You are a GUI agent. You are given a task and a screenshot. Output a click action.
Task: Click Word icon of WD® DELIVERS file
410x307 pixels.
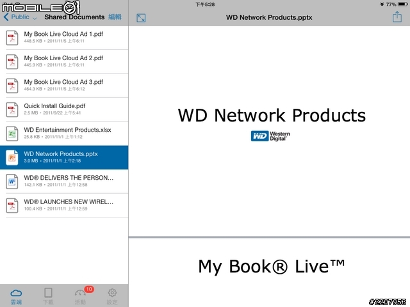[x=12, y=182]
